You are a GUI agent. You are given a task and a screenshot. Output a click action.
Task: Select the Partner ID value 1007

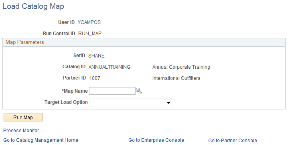pos(95,78)
